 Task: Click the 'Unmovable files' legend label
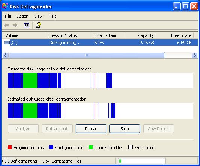(109, 148)
